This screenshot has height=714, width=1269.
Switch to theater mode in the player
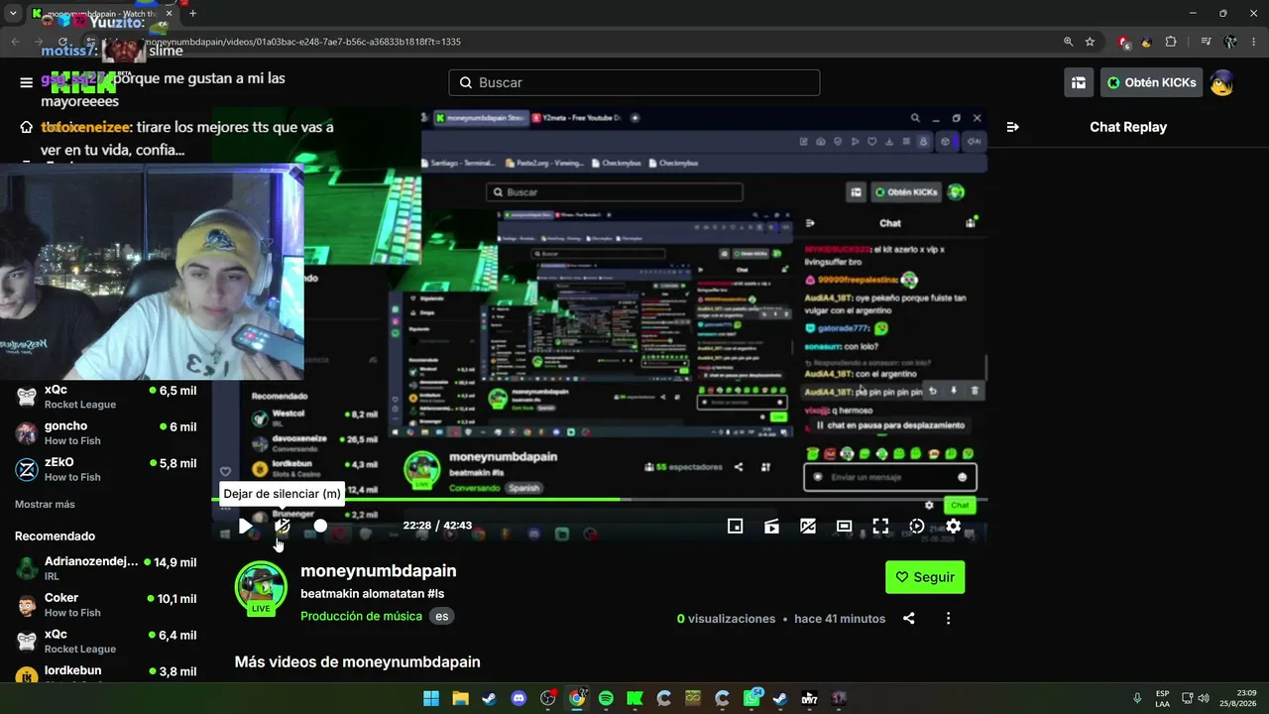(844, 527)
